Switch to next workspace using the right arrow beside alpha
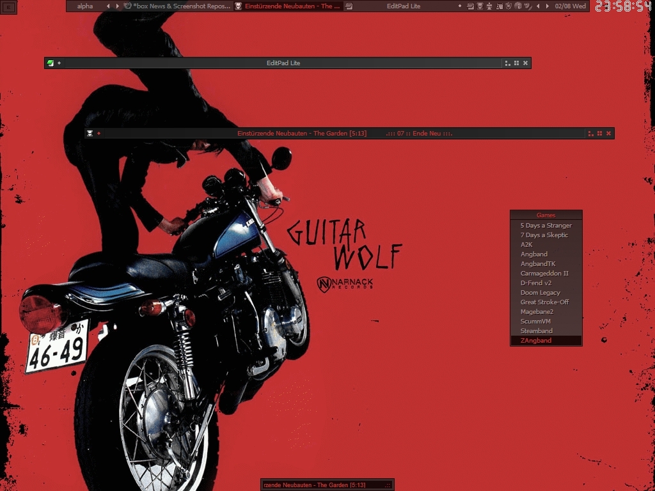 117,6
